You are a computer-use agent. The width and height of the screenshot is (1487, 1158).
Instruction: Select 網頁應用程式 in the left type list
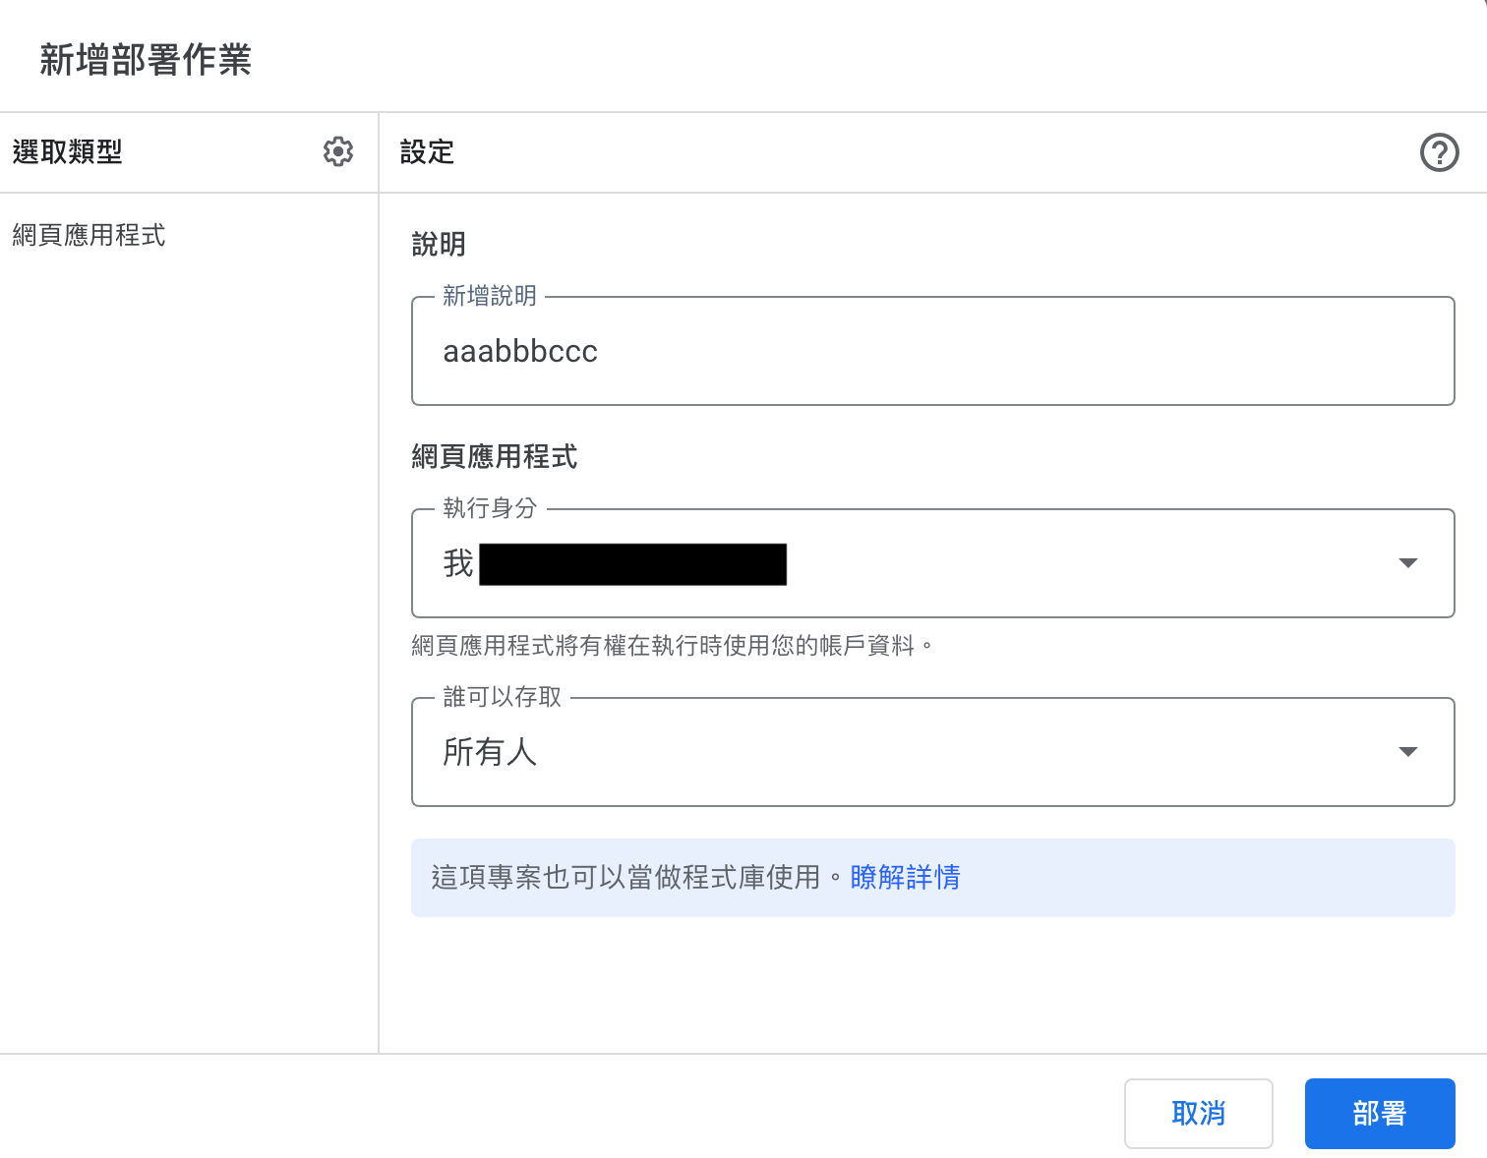pos(89,235)
